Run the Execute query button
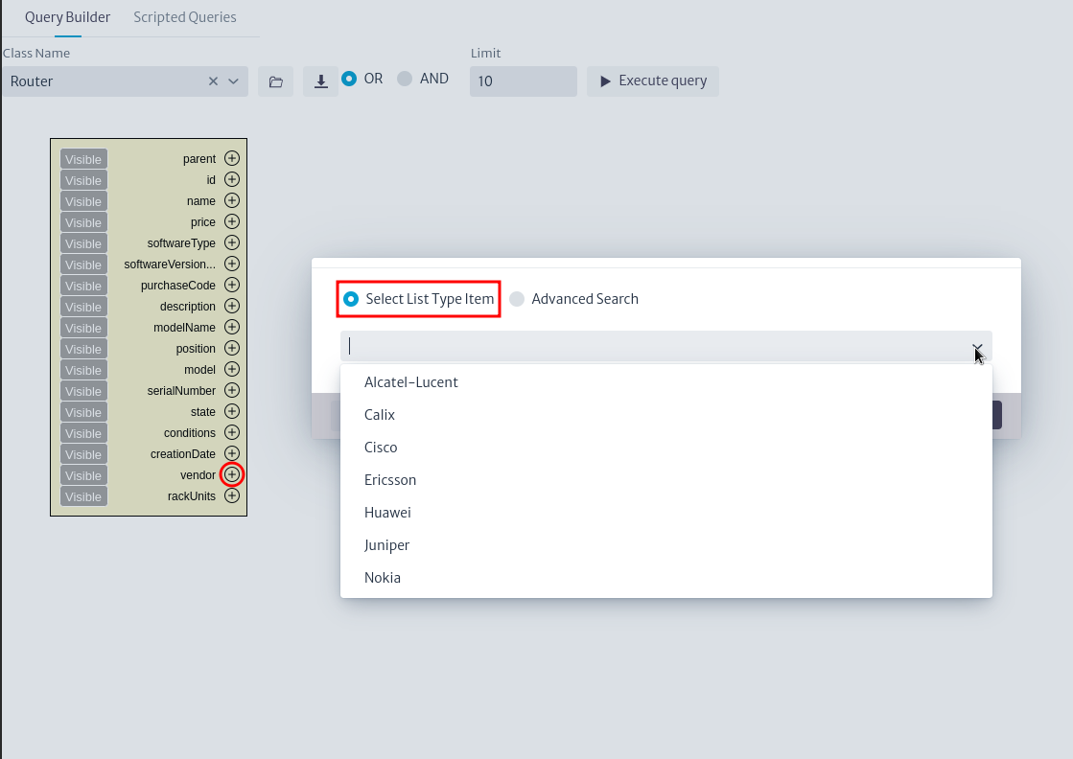 point(653,80)
